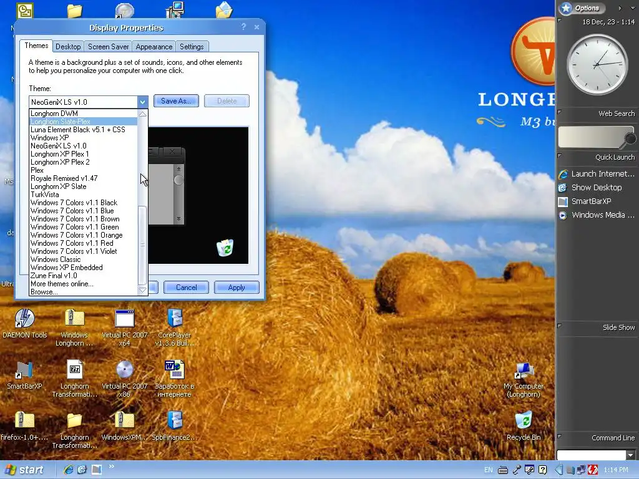Click the Web Search magnifying glass icon
The width and height of the screenshot is (639, 479).
click(629, 140)
